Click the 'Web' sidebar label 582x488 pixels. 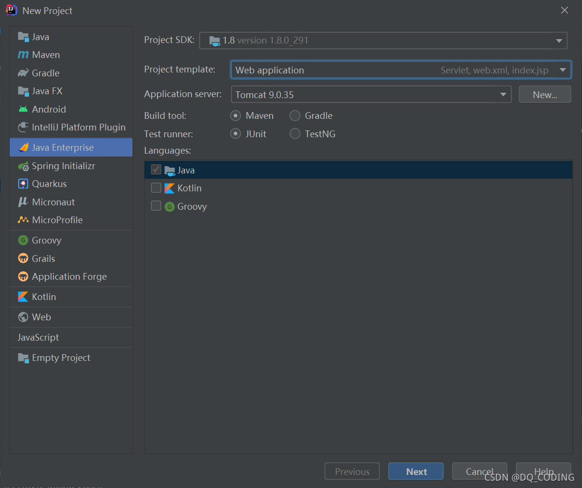tap(42, 317)
